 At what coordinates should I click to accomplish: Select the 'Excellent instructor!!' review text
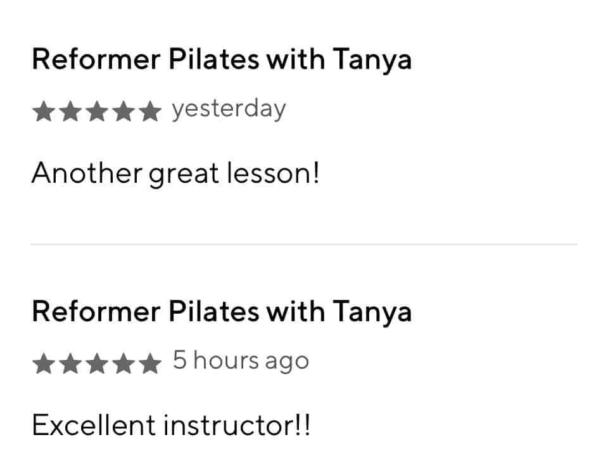pos(171,426)
